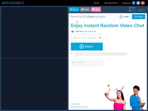The width and height of the screenshot is (148, 111).
Task: Click the chatrandom logo
Action: 94,17
